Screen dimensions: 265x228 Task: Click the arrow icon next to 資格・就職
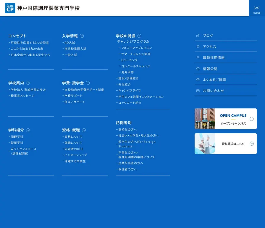pyautogui.click(x=84, y=130)
